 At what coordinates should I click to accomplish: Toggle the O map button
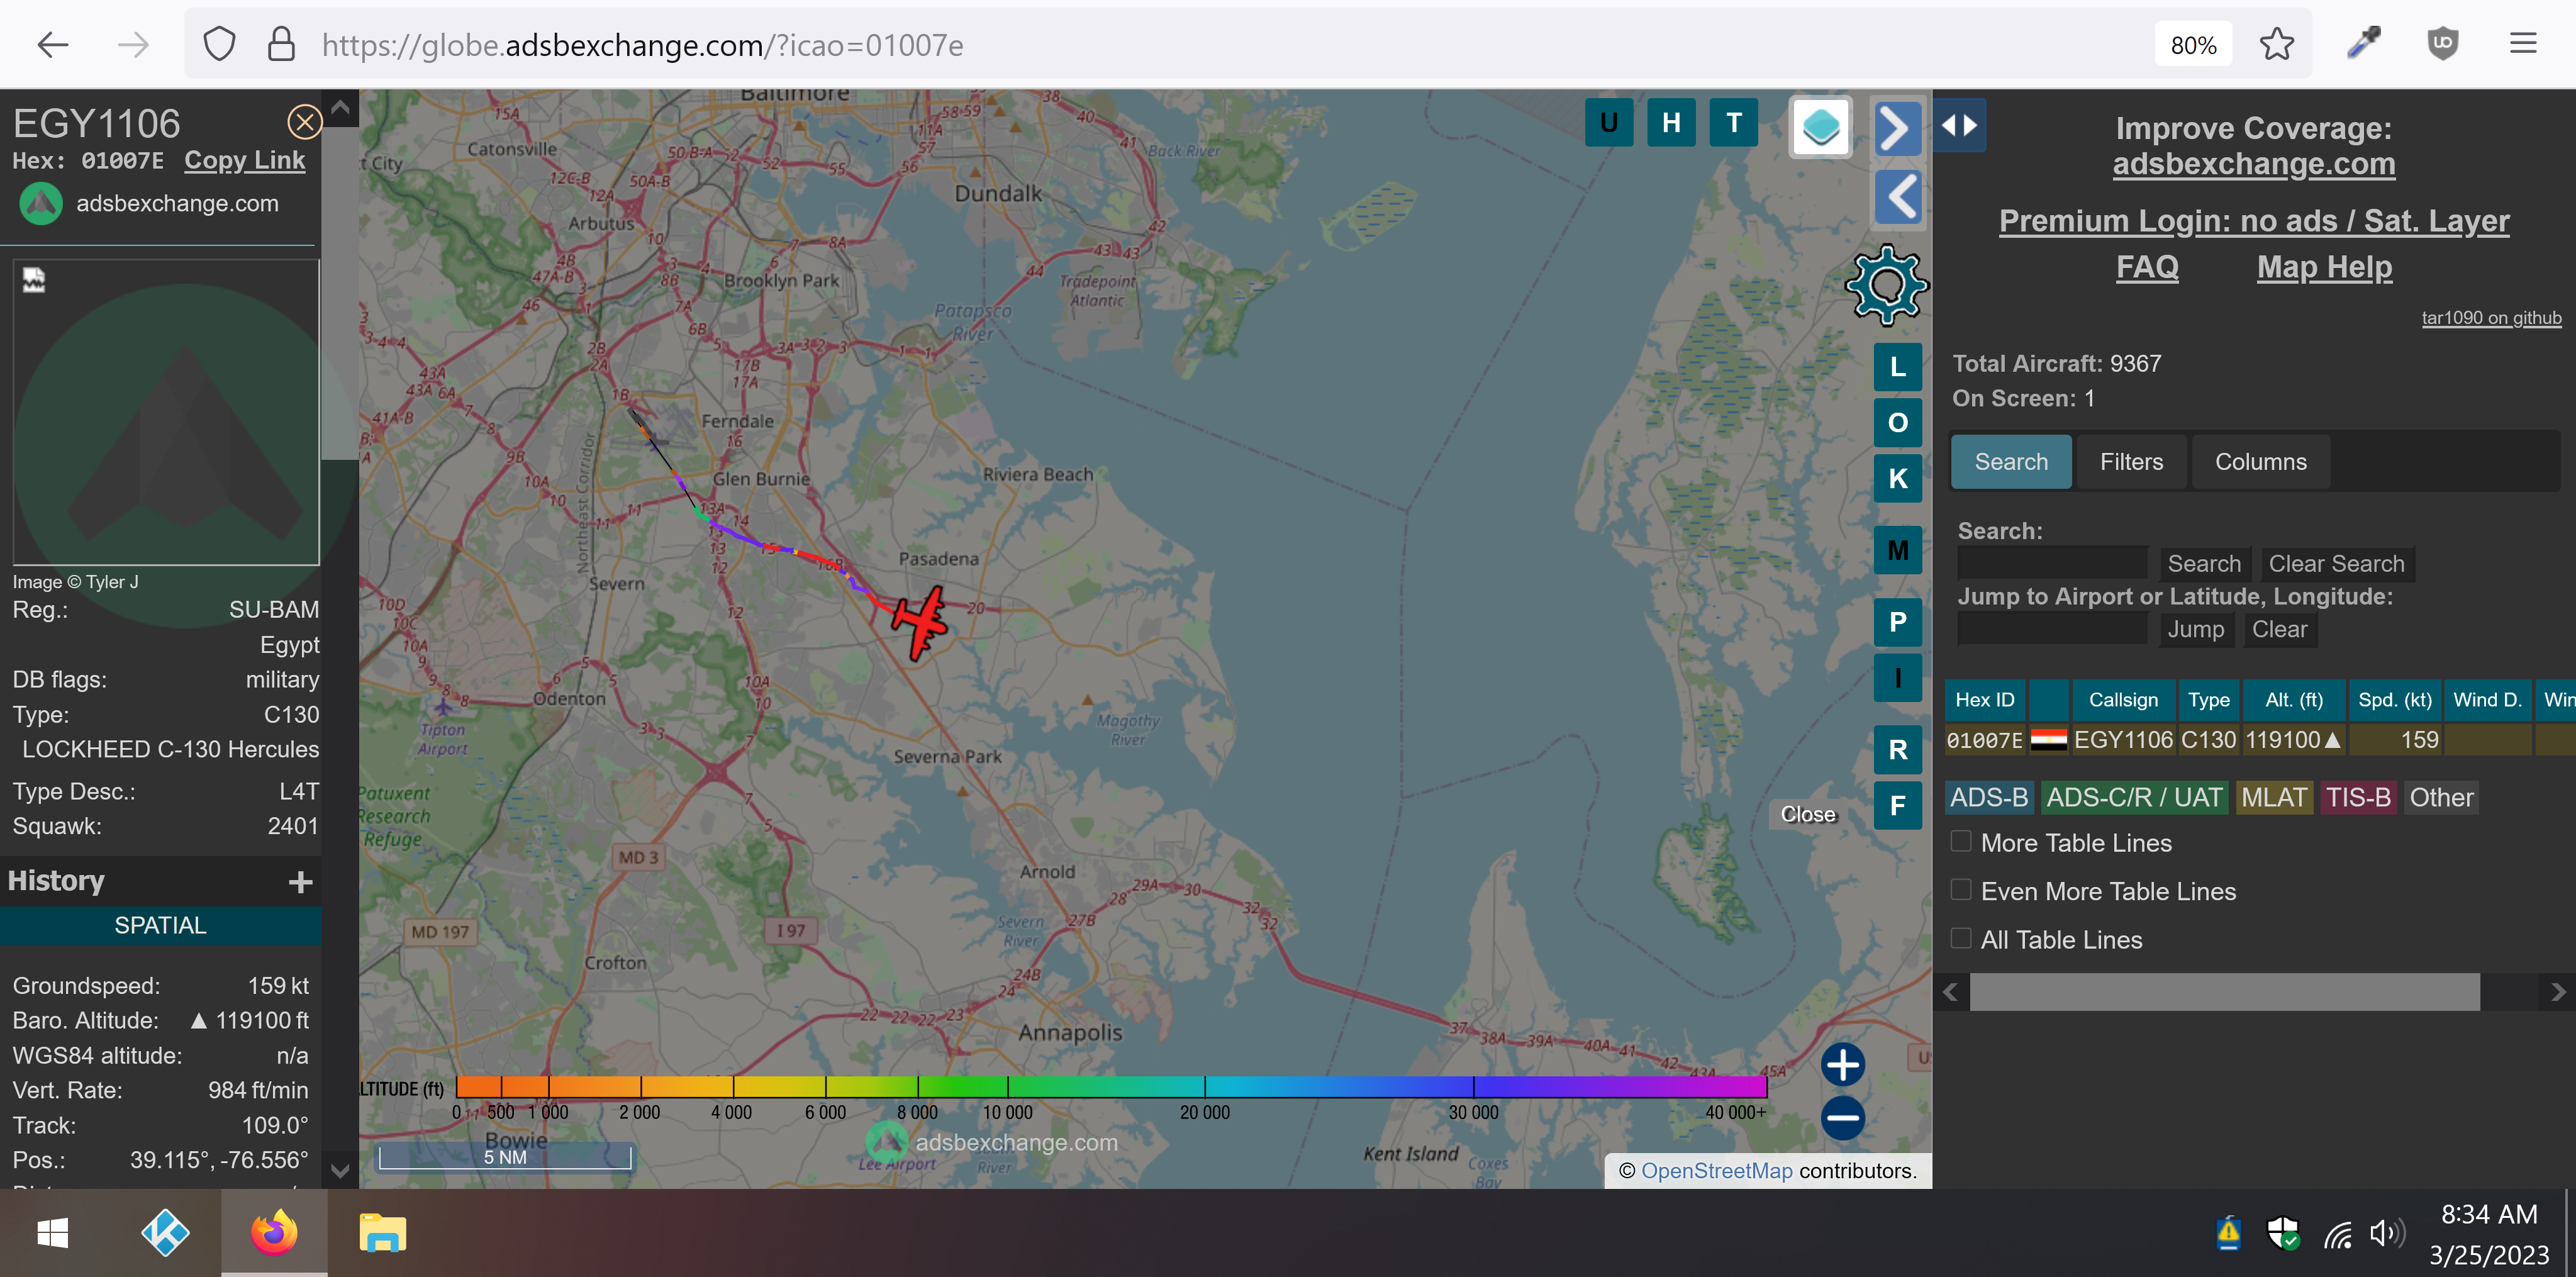pos(1897,423)
